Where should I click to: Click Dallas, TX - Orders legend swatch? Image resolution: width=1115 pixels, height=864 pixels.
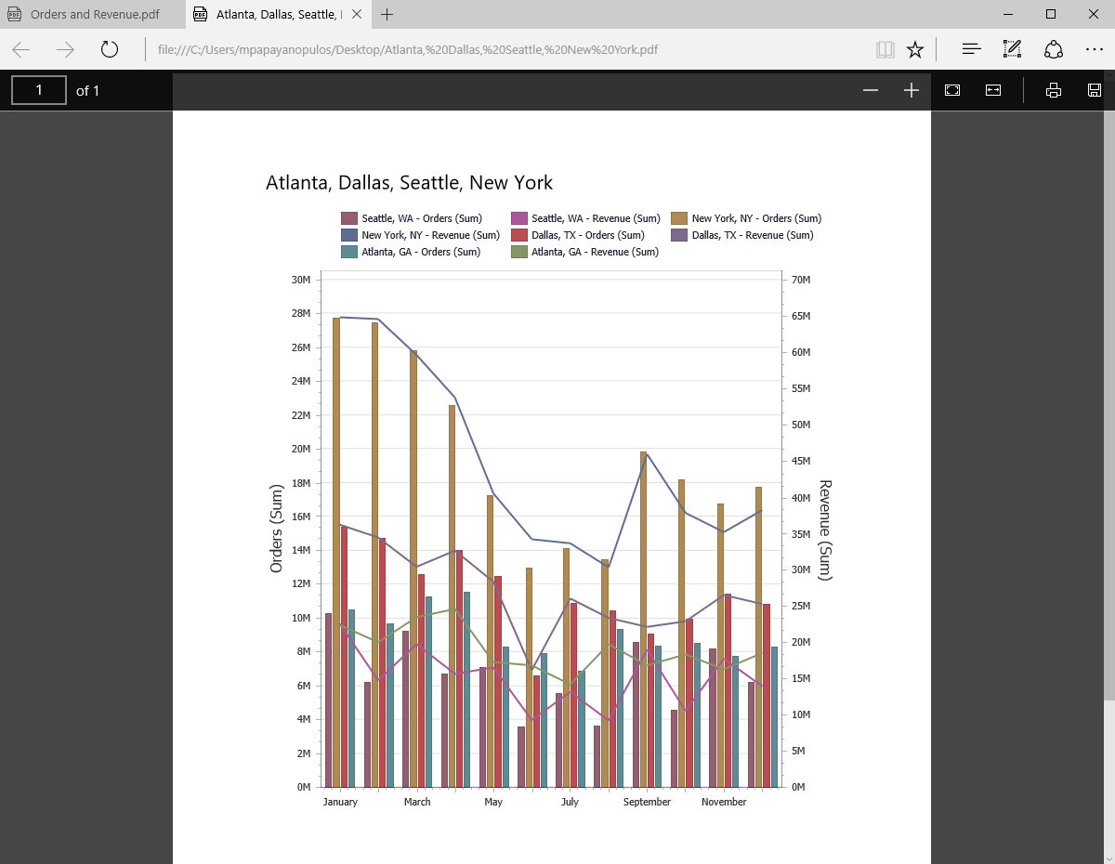(518, 235)
